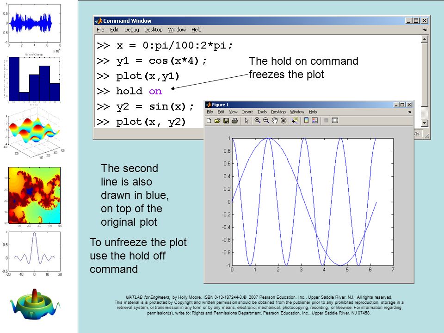Maximize the Figure 1 window
The image size is (444, 333).
[402, 105]
